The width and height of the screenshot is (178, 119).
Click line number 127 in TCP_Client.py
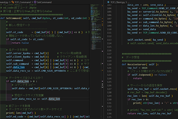(109, 89)
